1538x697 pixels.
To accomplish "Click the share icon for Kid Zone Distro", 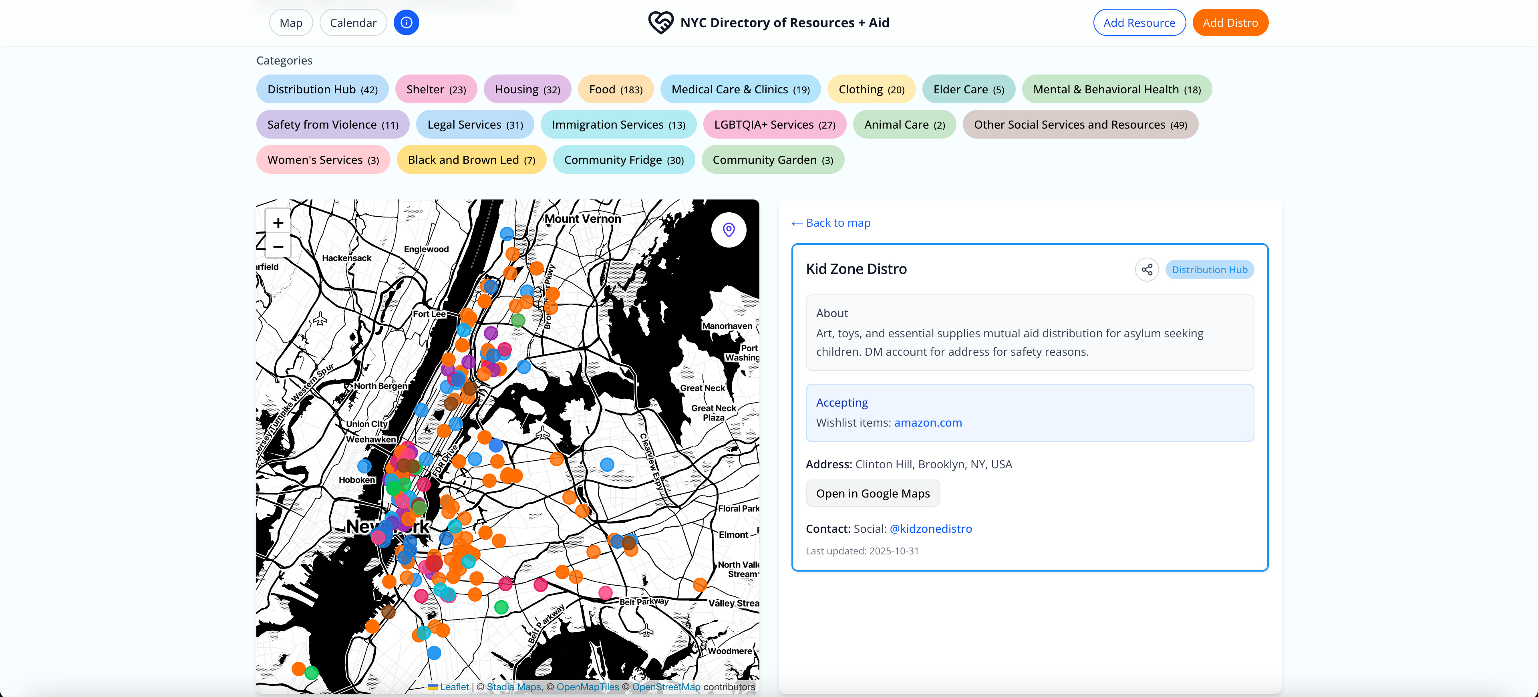I will (x=1146, y=269).
